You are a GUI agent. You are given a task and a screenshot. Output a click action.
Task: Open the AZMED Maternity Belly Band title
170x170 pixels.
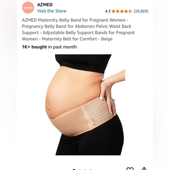78,29
